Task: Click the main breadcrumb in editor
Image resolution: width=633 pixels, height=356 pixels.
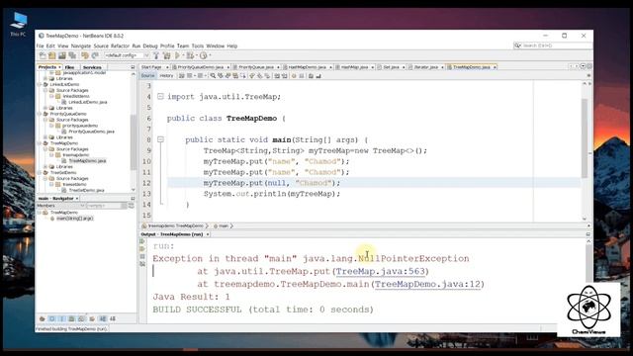Action: [223, 226]
